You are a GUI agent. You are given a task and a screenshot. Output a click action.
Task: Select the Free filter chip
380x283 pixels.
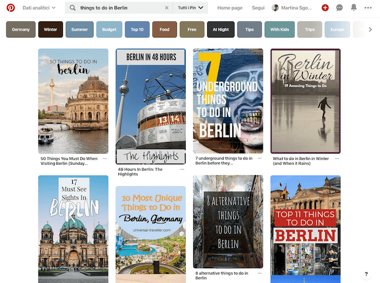click(192, 29)
